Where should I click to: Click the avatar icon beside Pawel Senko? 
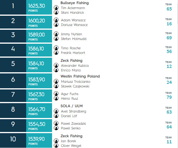point(56,128)
